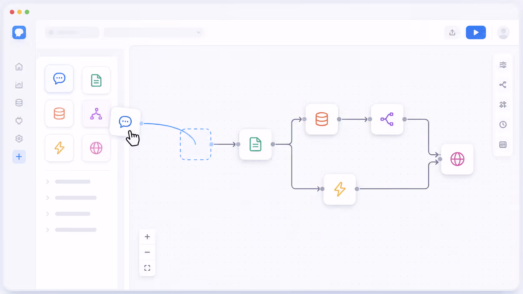This screenshot has height=294, width=523.
Task: Expand the fourth collapsed palette section
Action: 48,230
